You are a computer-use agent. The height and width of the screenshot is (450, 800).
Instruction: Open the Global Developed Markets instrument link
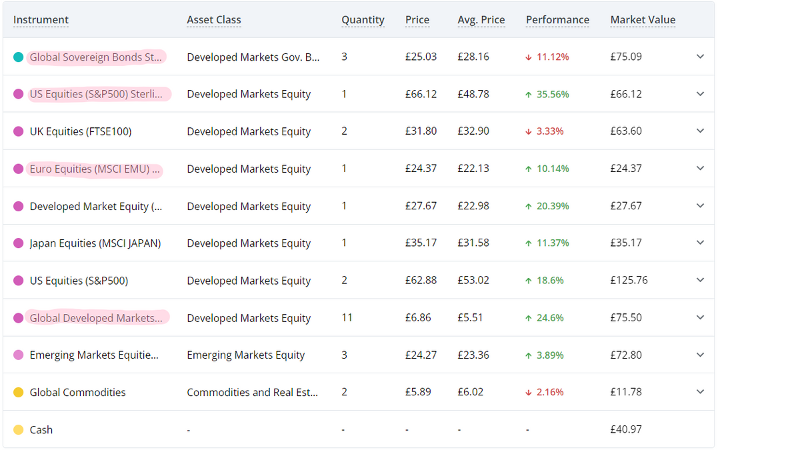(96, 318)
